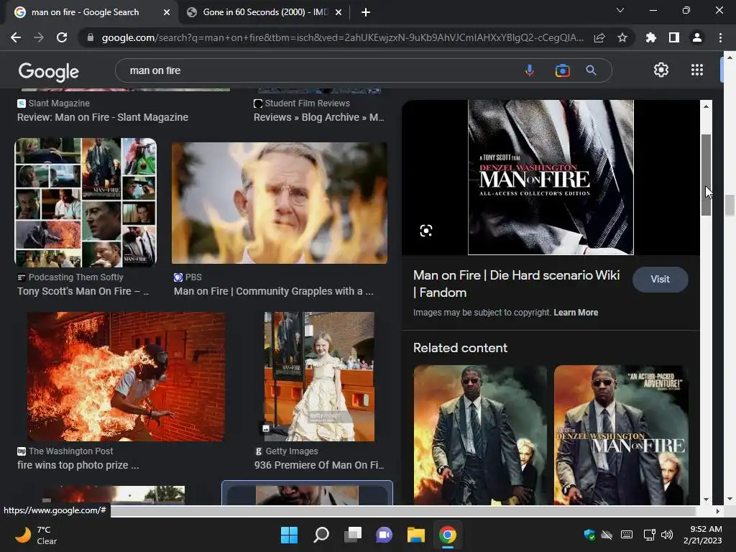Open fire wins top photo prize link

pos(78,465)
